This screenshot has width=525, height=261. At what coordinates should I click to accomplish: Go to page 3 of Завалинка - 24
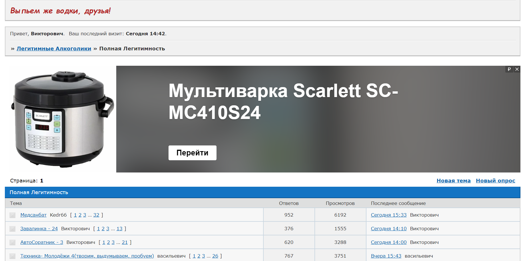108,229
